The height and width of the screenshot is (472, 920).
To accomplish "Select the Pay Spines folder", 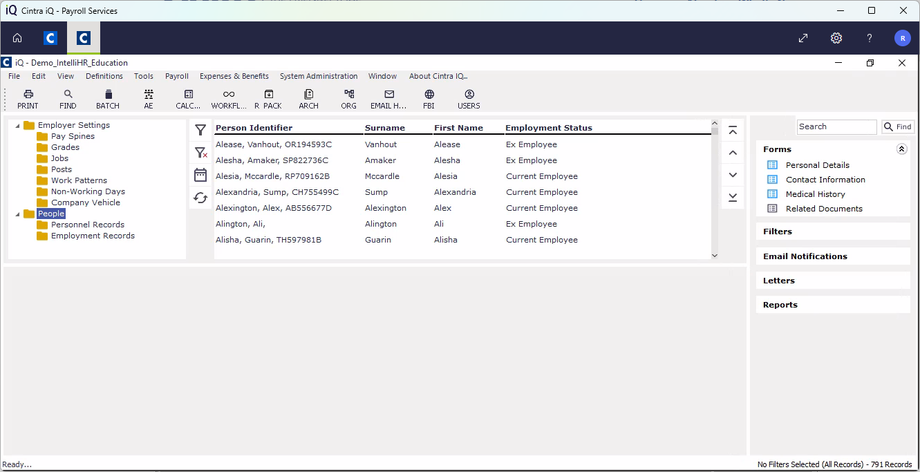I will [x=73, y=136].
